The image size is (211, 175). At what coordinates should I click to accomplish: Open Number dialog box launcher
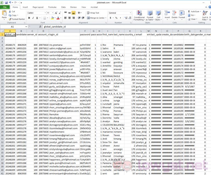131,23
